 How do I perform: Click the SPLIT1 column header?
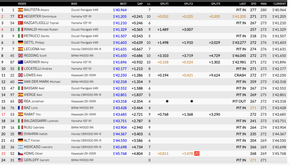(164, 4)
